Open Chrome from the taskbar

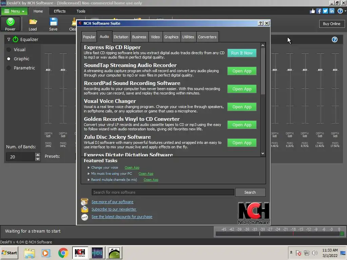coord(63,253)
